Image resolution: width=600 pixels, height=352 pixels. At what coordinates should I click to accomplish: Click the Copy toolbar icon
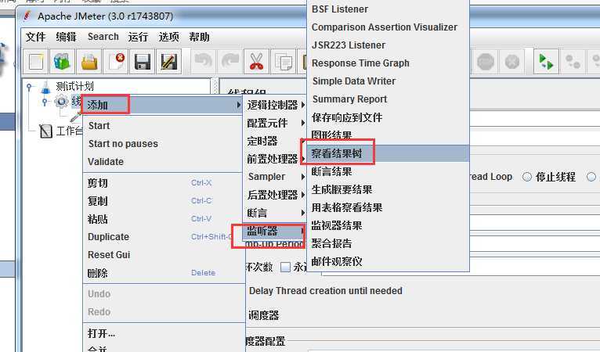(x=284, y=62)
